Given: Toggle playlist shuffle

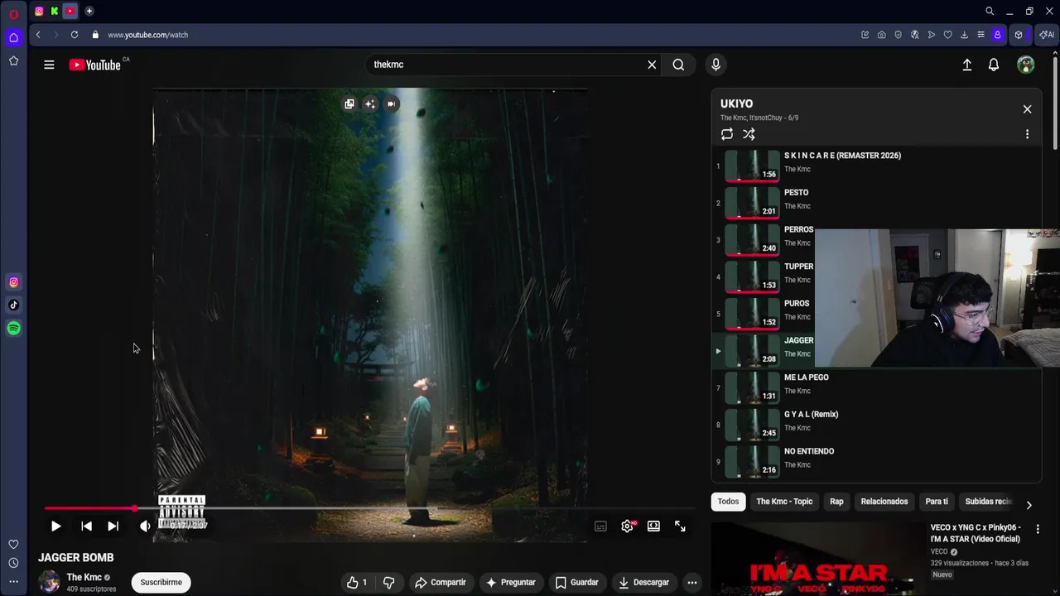Looking at the screenshot, I should tap(749, 134).
